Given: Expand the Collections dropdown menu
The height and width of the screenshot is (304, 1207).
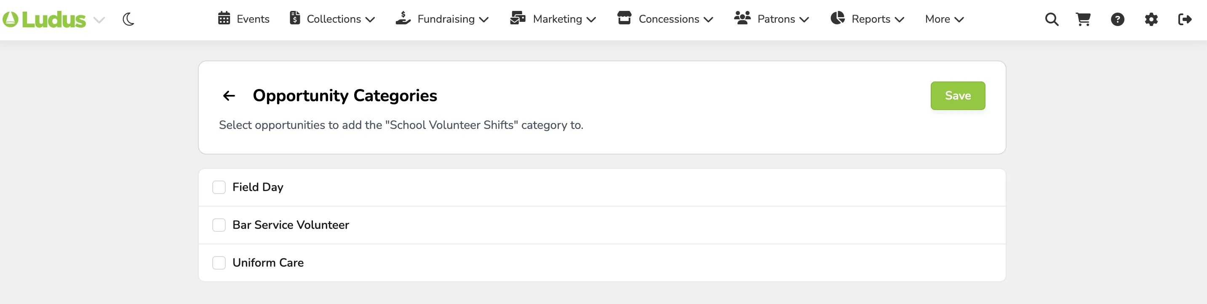Looking at the screenshot, I should (332, 18).
